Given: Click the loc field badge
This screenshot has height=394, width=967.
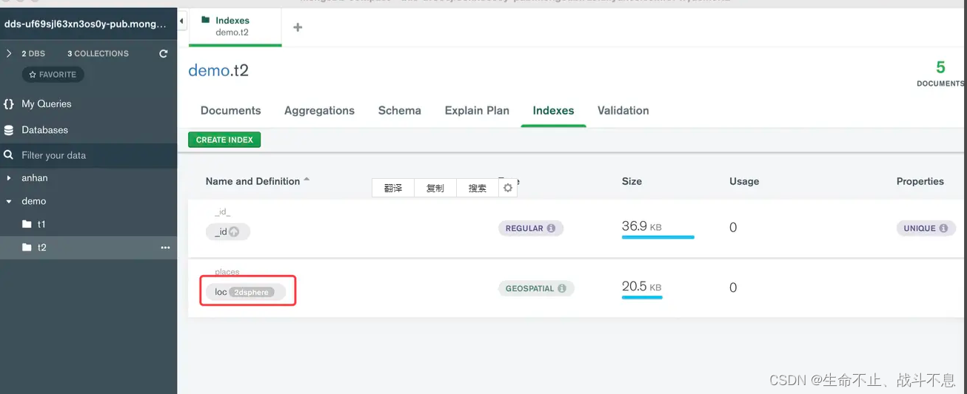Looking at the screenshot, I should point(245,292).
